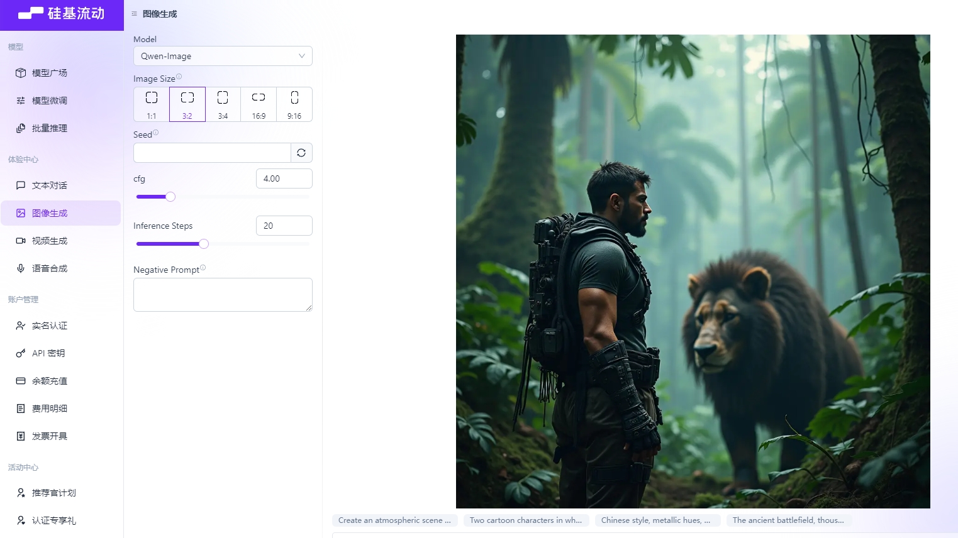Open 模型广场 from the sidebar

(50, 73)
